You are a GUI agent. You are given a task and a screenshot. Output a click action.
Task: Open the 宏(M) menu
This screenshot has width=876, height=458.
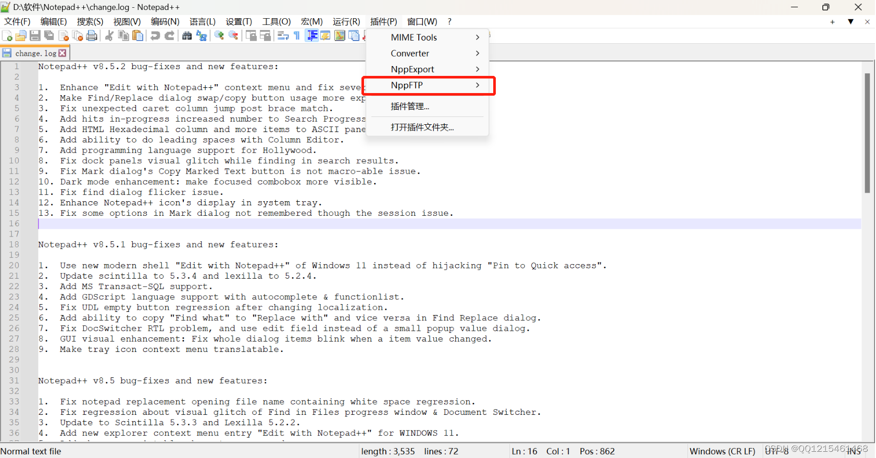point(312,21)
